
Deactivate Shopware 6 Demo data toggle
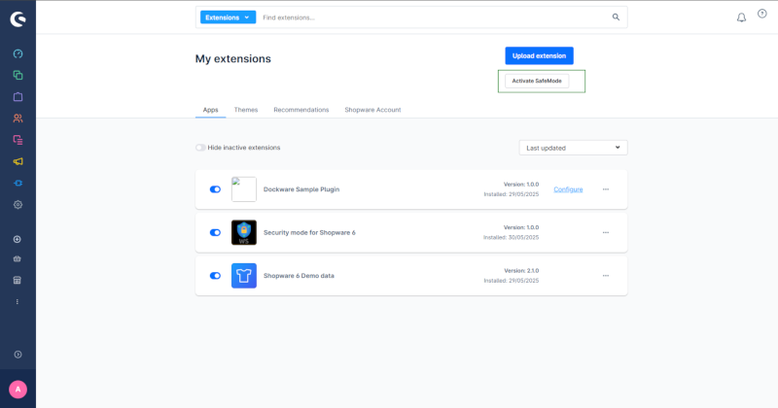(x=215, y=276)
